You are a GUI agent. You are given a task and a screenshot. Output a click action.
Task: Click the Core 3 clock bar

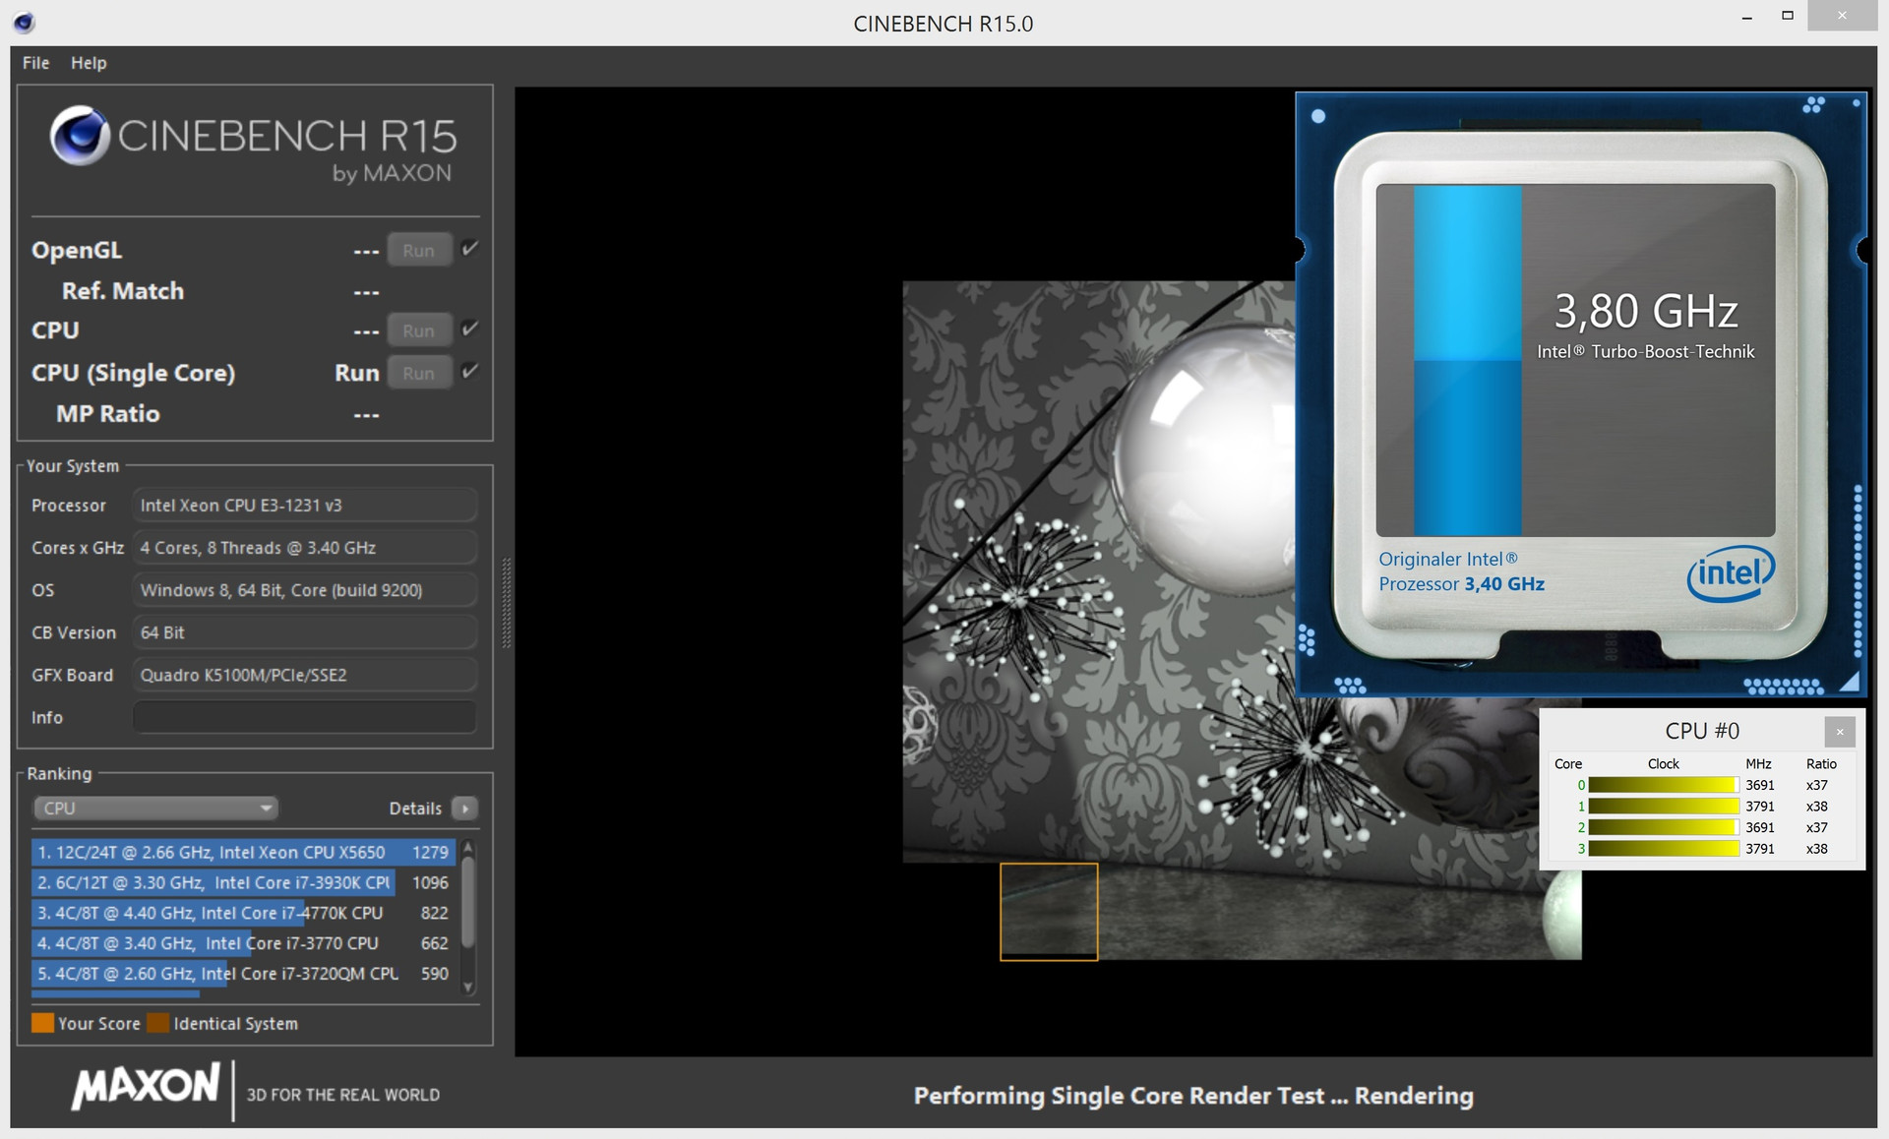(1663, 848)
